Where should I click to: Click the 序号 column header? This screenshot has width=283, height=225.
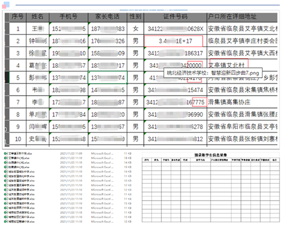click(18, 17)
